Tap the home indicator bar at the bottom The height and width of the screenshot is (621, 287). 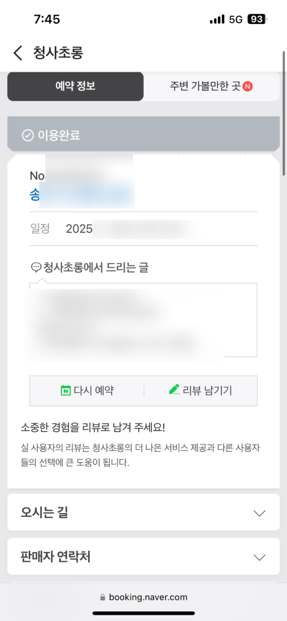pos(143,613)
